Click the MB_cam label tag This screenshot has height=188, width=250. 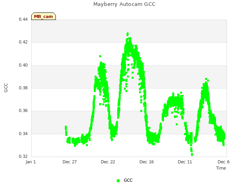point(43,16)
